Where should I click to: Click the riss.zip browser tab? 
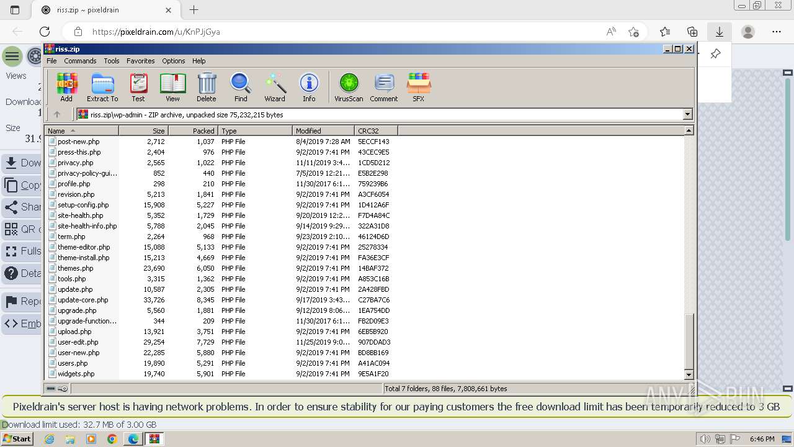click(105, 10)
